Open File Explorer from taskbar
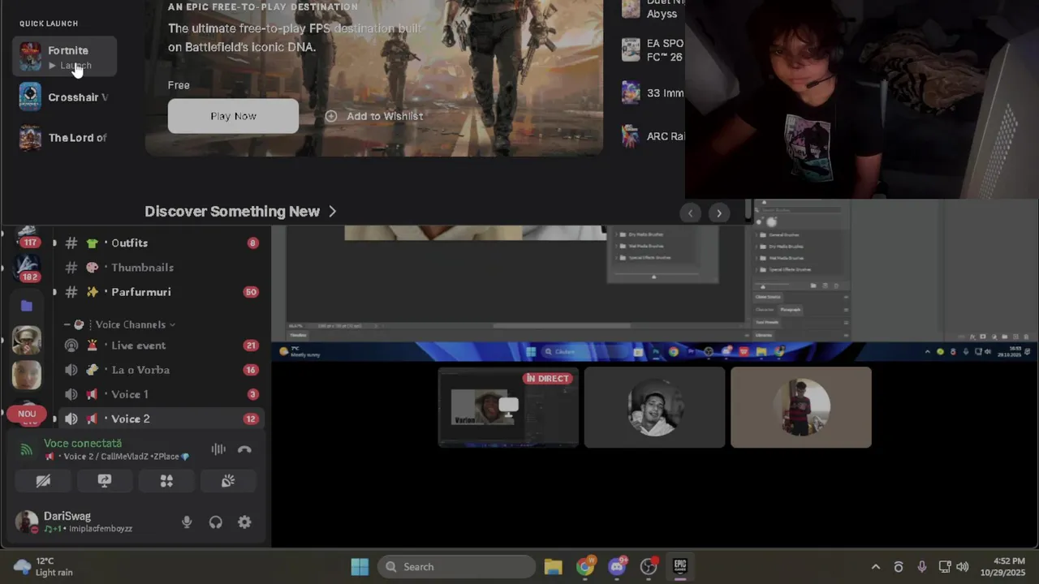The height and width of the screenshot is (584, 1039). tap(554, 567)
